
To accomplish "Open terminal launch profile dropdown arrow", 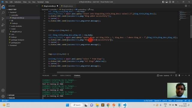I will tap(173, 75).
